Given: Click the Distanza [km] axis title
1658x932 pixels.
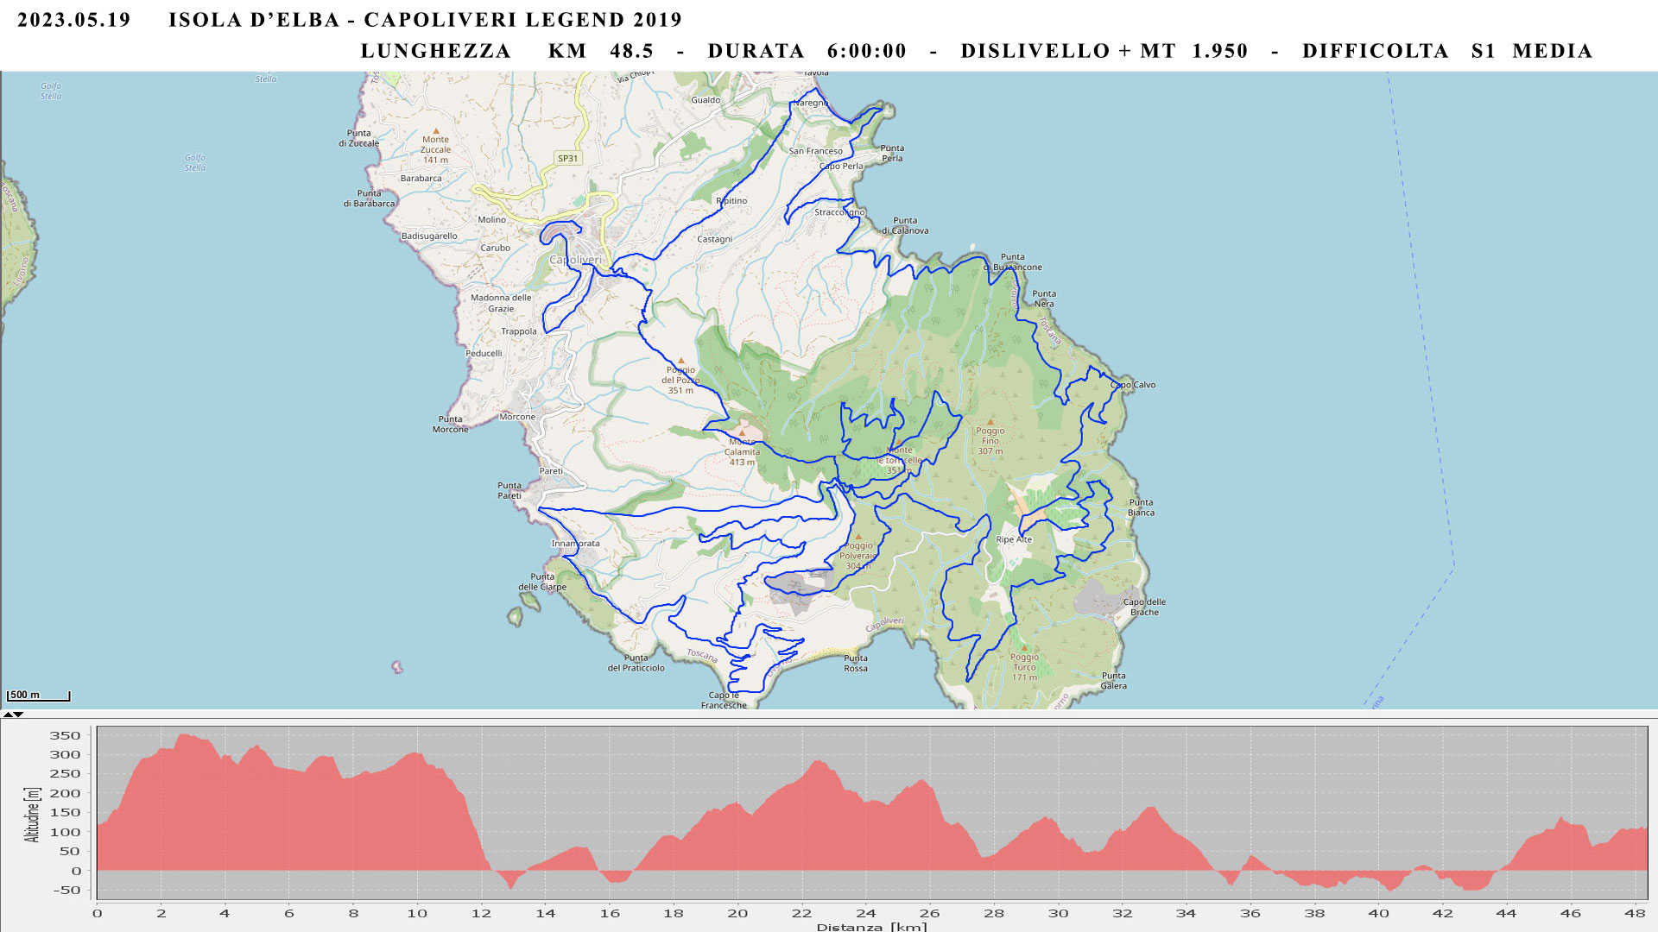Looking at the screenshot, I should [x=871, y=927].
